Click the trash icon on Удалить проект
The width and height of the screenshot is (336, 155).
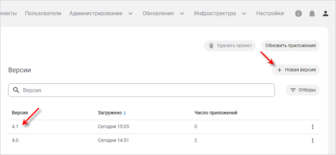click(x=211, y=46)
